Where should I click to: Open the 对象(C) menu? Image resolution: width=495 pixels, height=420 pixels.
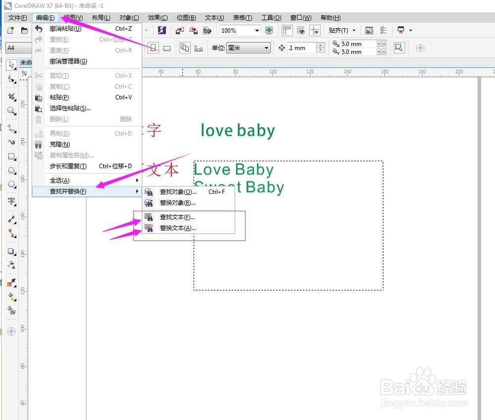point(129,18)
